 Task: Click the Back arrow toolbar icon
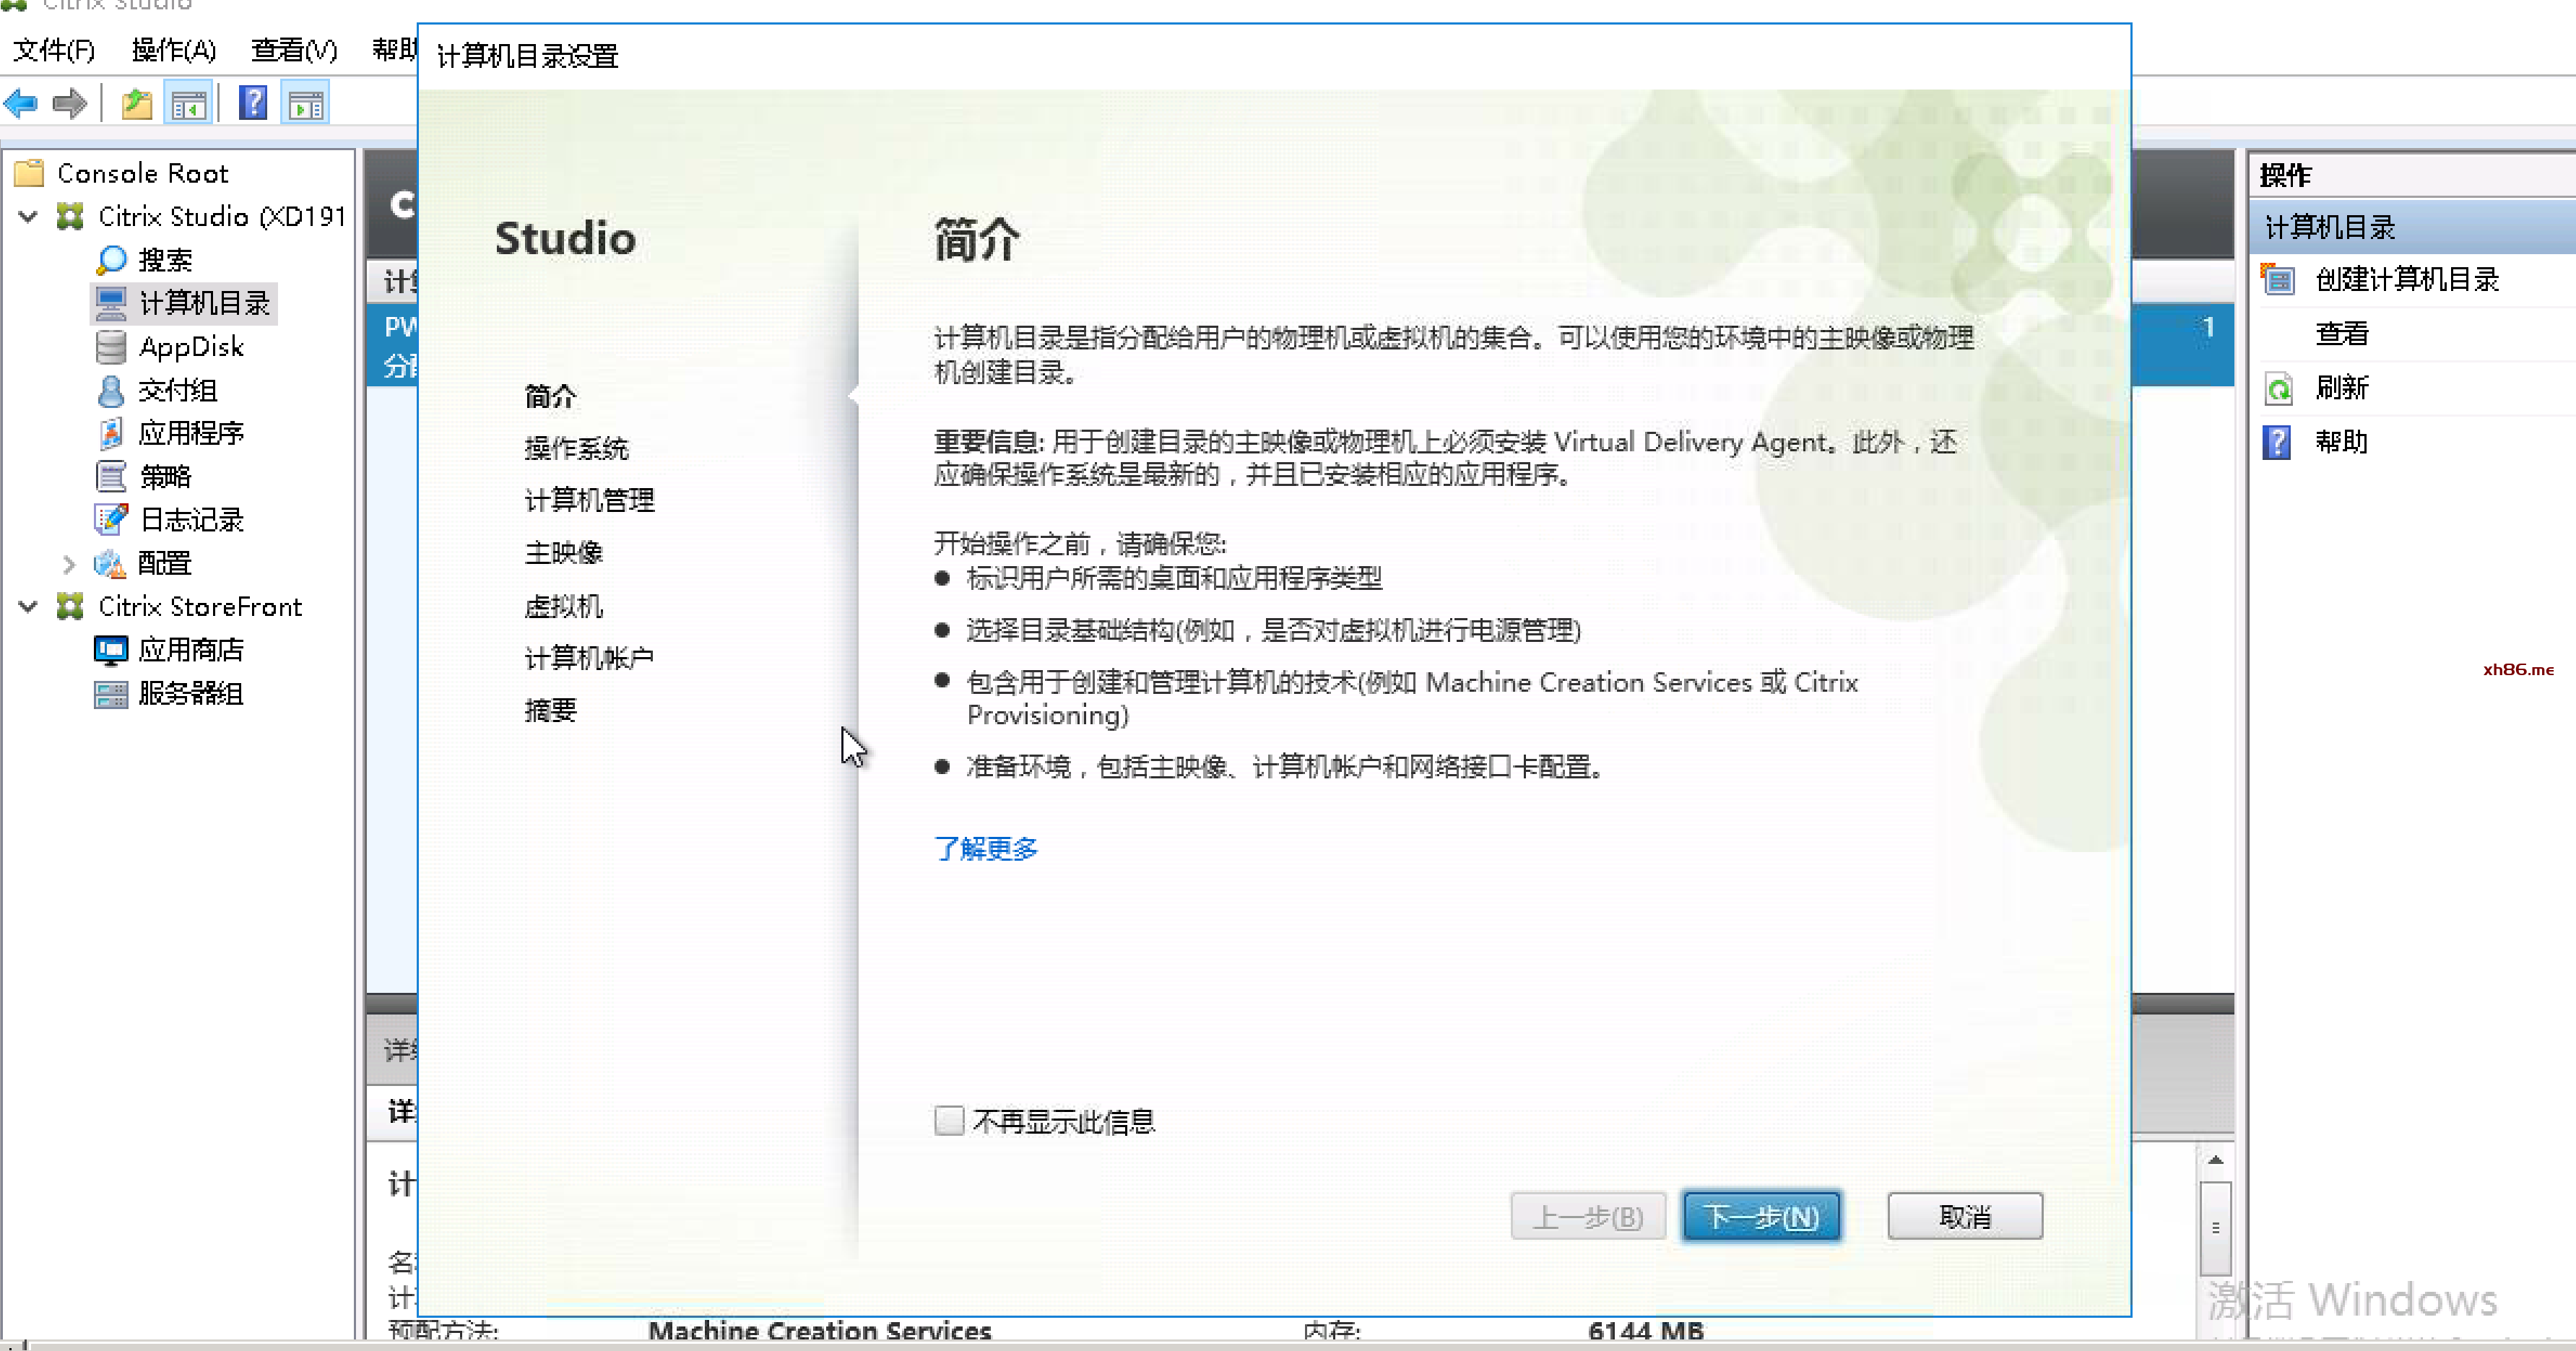(22, 103)
